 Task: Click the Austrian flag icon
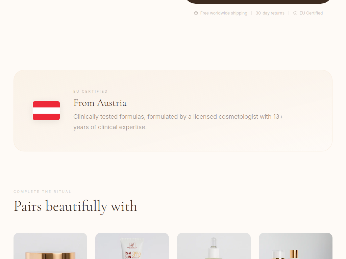coord(46,111)
